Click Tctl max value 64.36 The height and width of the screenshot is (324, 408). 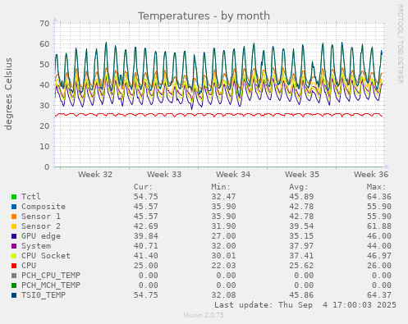pyautogui.click(x=379, y=197)
